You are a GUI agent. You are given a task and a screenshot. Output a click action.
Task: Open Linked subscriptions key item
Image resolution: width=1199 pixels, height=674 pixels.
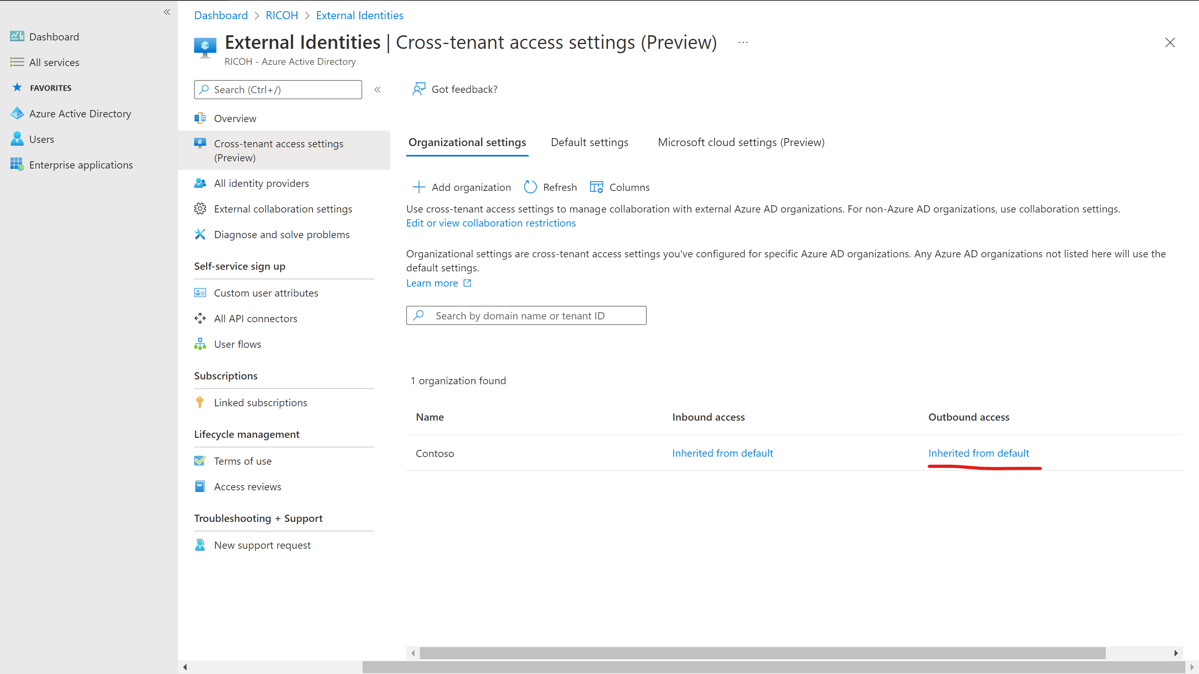click(261, 403)
